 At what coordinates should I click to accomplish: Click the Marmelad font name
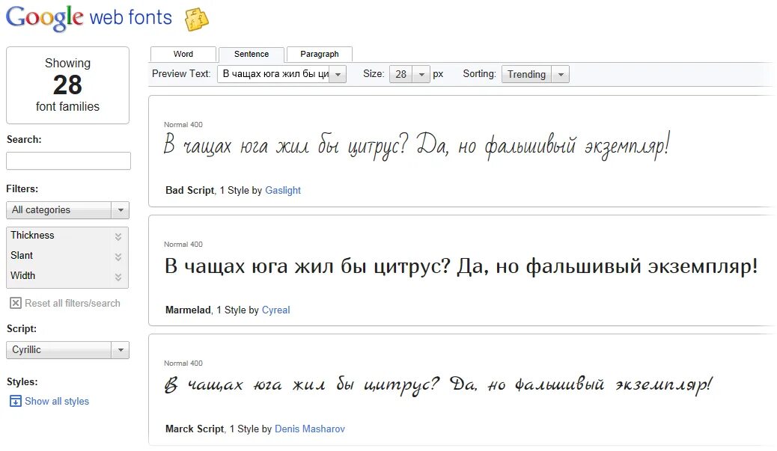(189, 310)
